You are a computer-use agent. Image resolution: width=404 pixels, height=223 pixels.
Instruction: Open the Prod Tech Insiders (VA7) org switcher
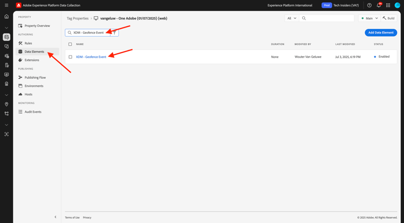[x=340, y=5]
